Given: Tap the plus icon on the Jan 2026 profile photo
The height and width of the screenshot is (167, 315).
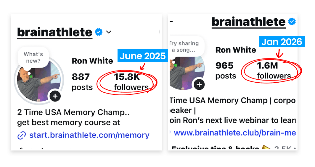Looking at the screenshot, I should point(199,85).
